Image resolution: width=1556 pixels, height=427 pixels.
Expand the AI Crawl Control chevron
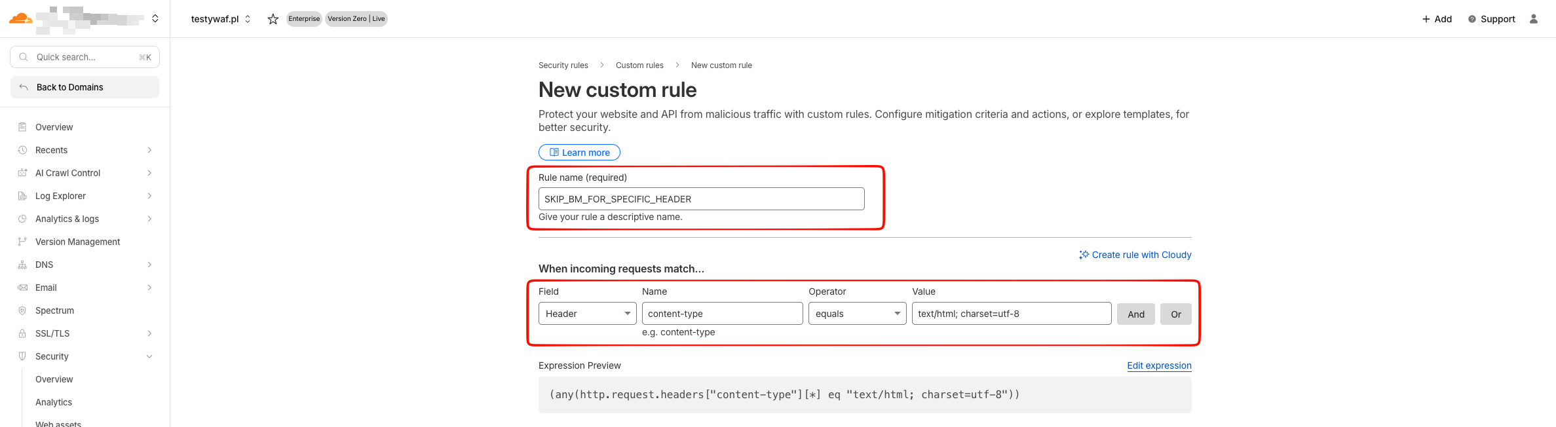[149, 173]
